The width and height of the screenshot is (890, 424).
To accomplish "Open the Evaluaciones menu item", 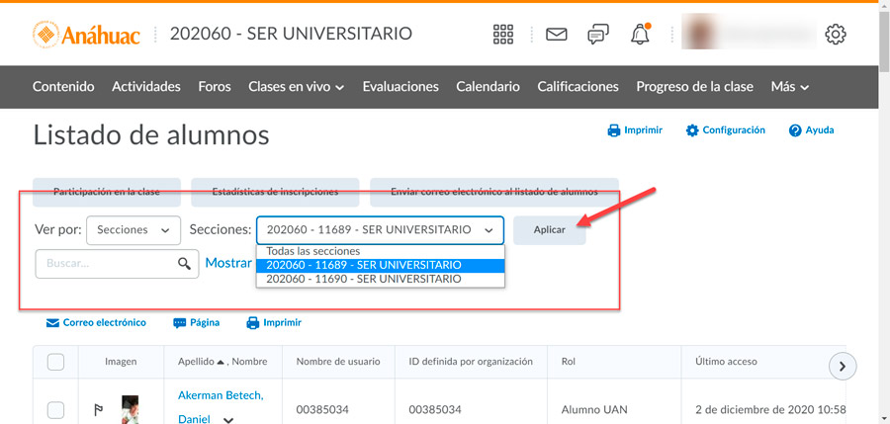I will click(400, 87).
